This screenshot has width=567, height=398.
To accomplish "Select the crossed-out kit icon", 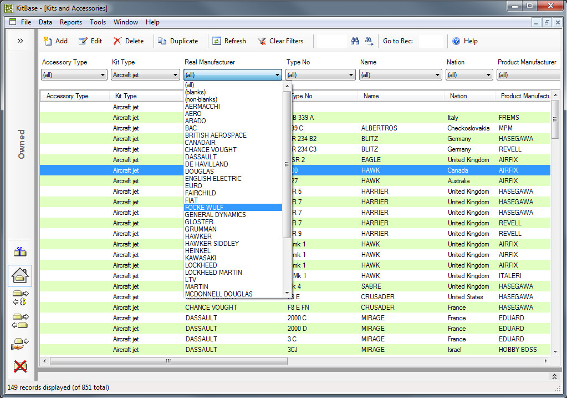I will [x=21, y=366].
